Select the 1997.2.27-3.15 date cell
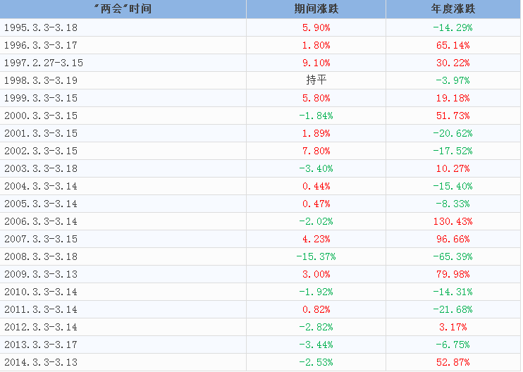This screenshot has width=523, height=372. 43,63
